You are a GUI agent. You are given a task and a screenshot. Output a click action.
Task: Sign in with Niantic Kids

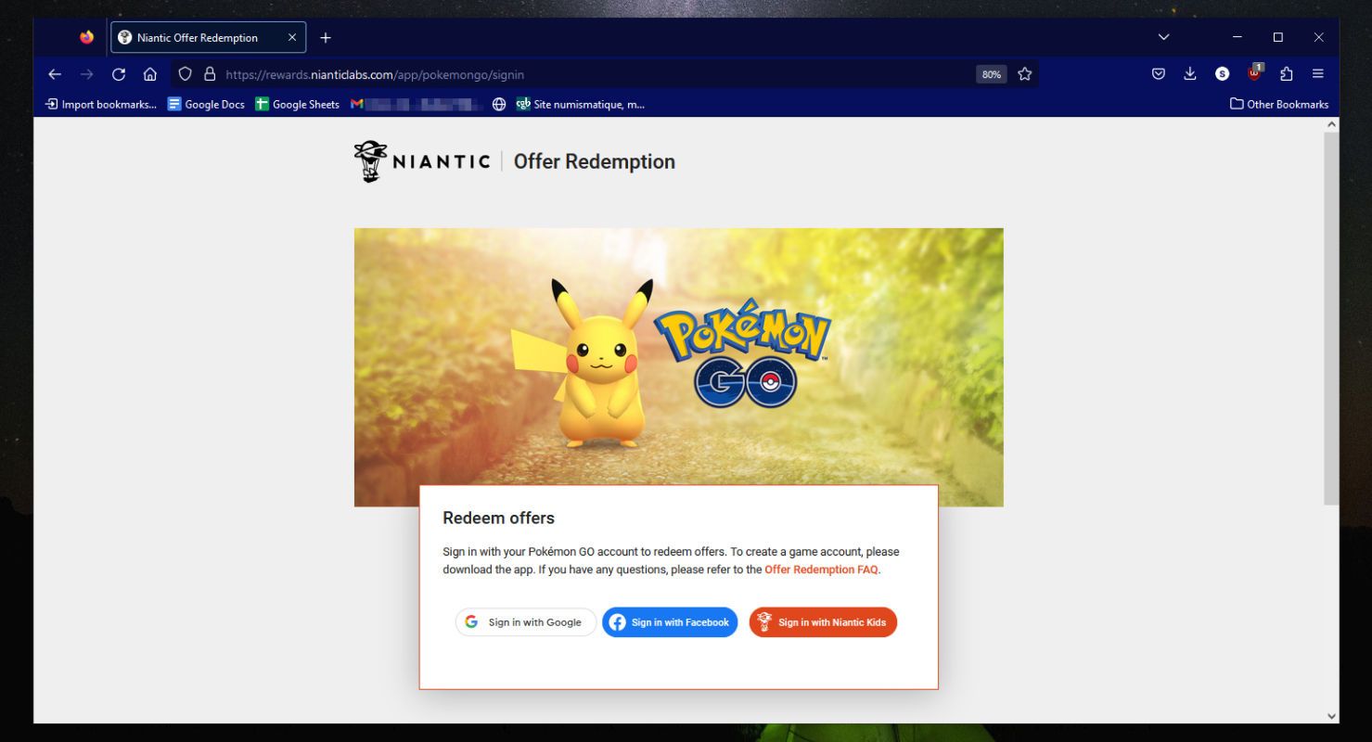(x=823, y=622)
